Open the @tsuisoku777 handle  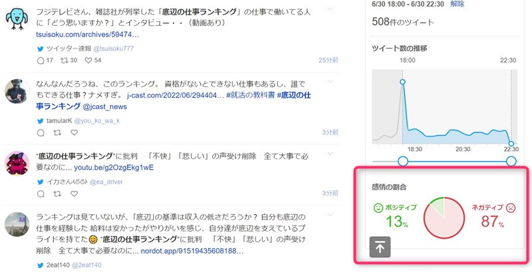click(x=113, y=49)
